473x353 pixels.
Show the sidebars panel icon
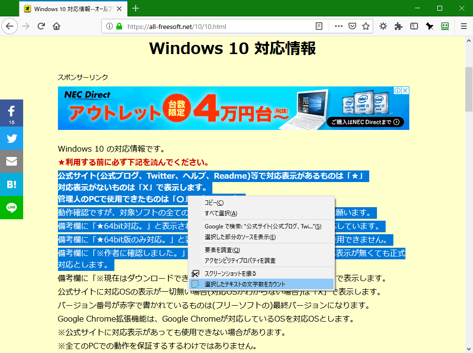[414, 26]
